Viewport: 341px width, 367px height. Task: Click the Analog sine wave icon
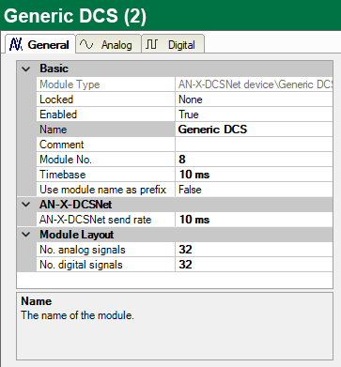pyautogui.click(x=86, y=44)
